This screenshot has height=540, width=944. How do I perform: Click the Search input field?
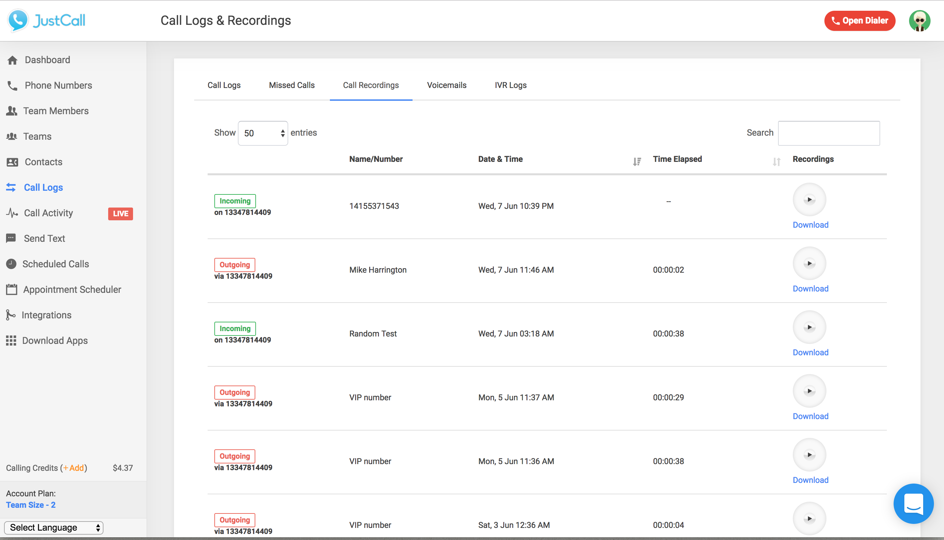[829, 132]
